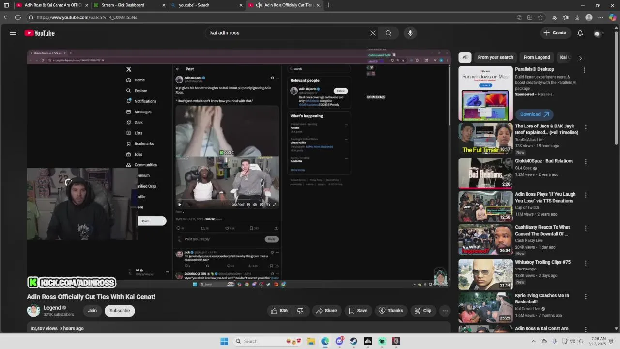The width and height of the screenshot is (620, 349).
Task: Open options for Whiteboy Trolling Clips
Action: point(586,263)
